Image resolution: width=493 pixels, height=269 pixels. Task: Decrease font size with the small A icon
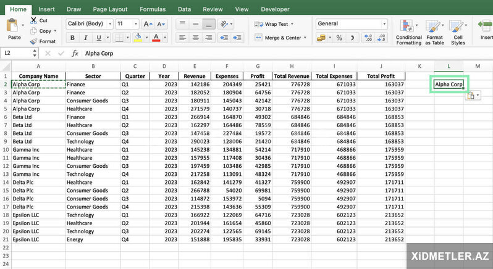pyautogui.click(x=161, y=24)
